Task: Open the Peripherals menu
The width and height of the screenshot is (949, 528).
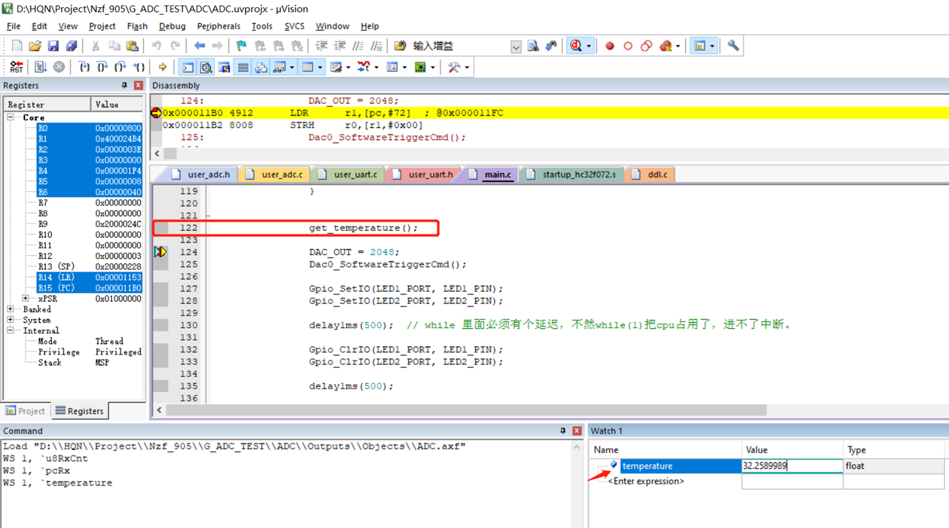Action: [218, 26]
